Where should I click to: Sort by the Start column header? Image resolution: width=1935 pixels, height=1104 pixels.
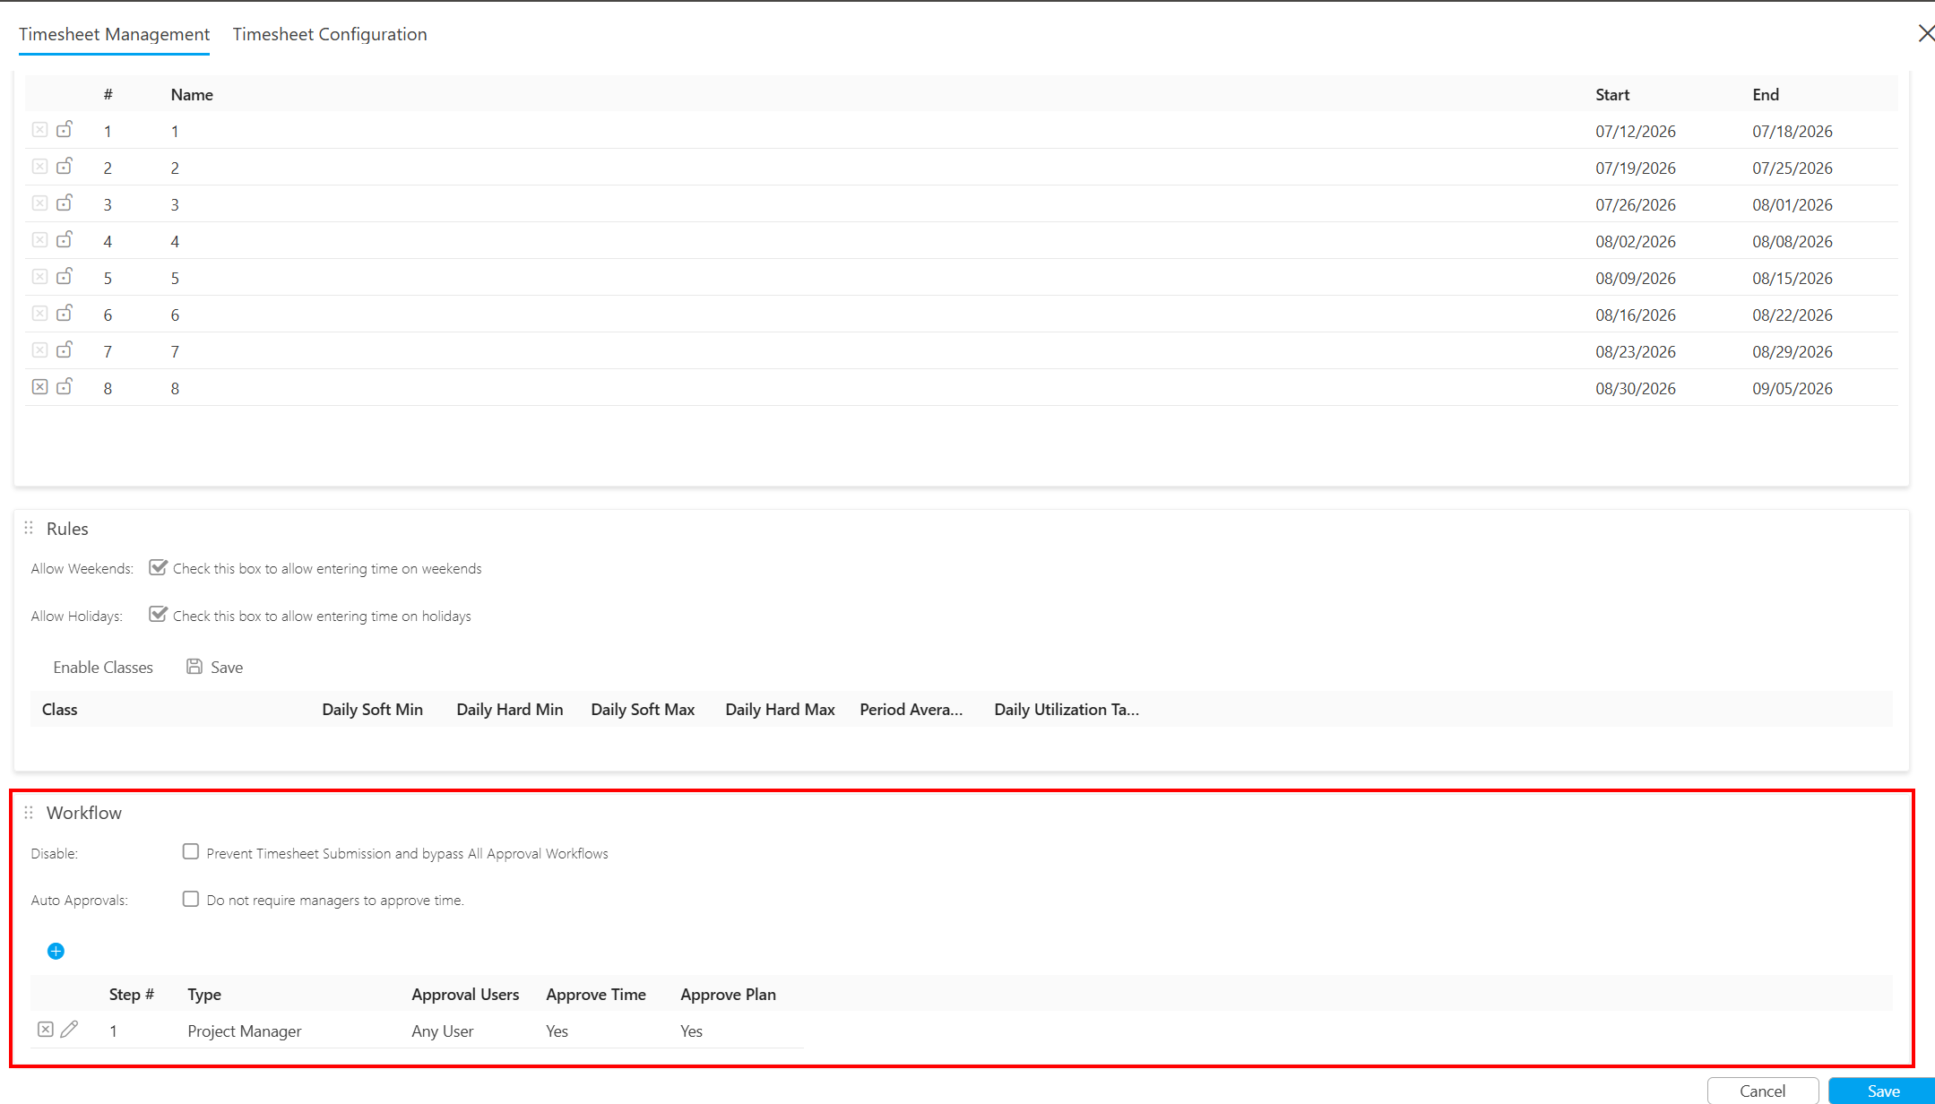(x=1612, y=95)
